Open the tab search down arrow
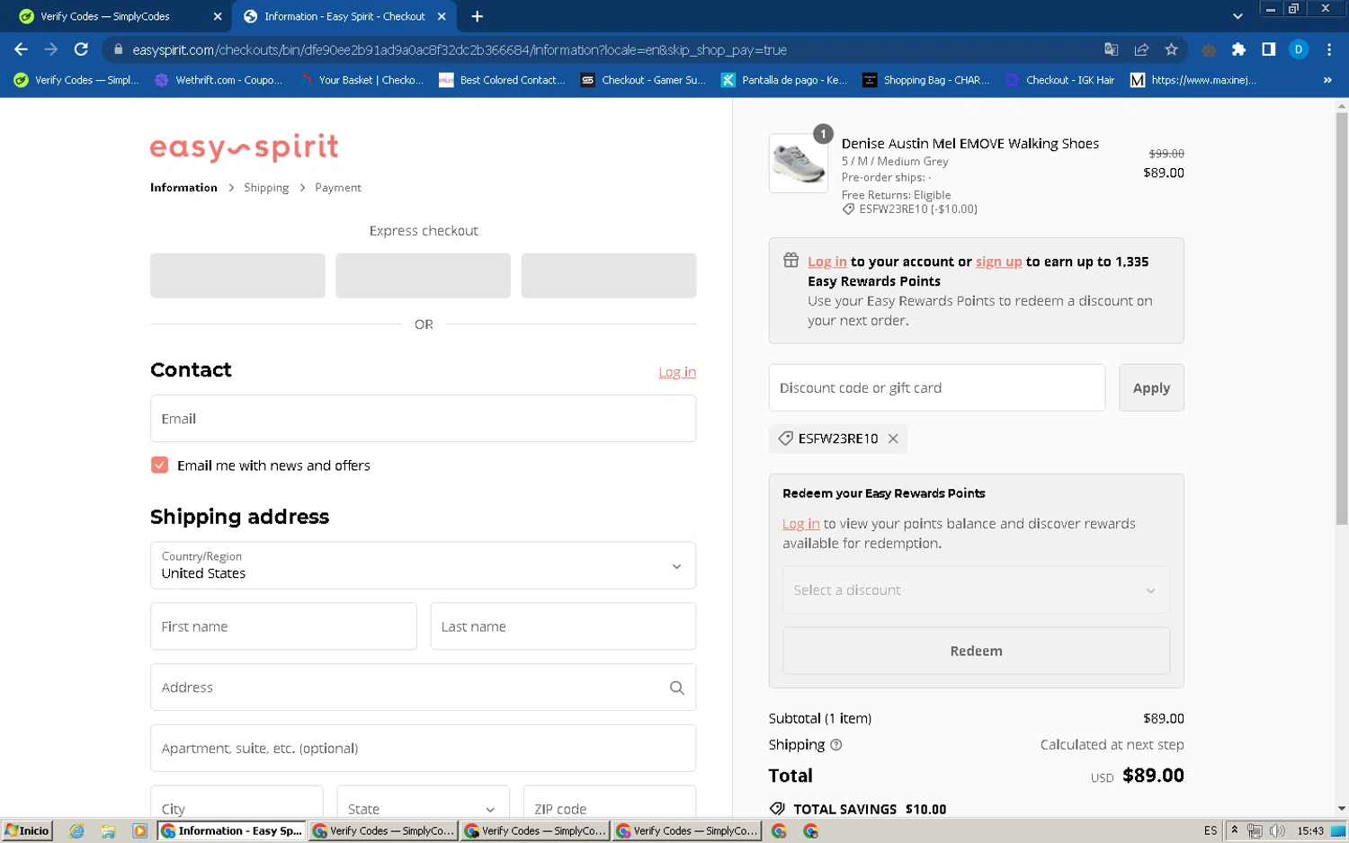1349x843 pixels. 1237,16
